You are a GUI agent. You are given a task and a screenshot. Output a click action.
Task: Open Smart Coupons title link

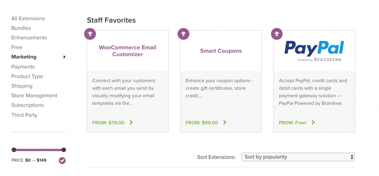point(221,51)
